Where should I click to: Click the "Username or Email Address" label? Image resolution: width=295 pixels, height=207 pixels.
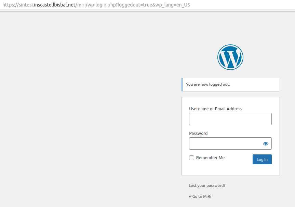[215, 109]
